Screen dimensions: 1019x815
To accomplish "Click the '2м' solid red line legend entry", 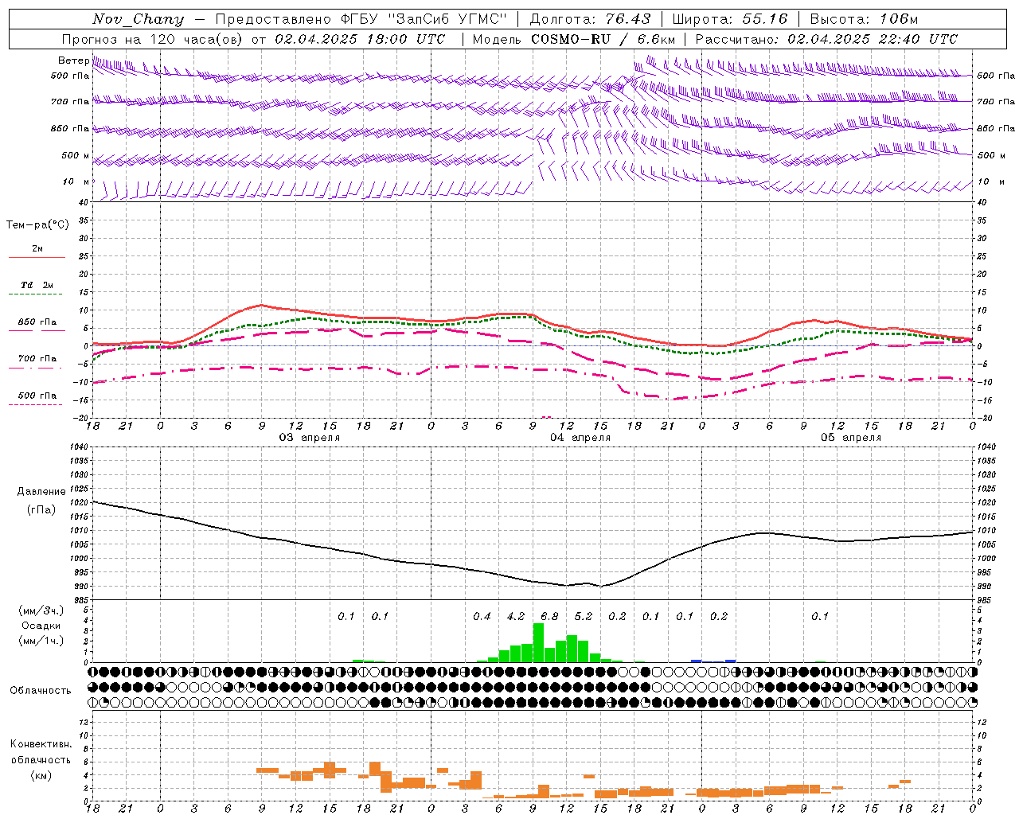I will [37, 248].
